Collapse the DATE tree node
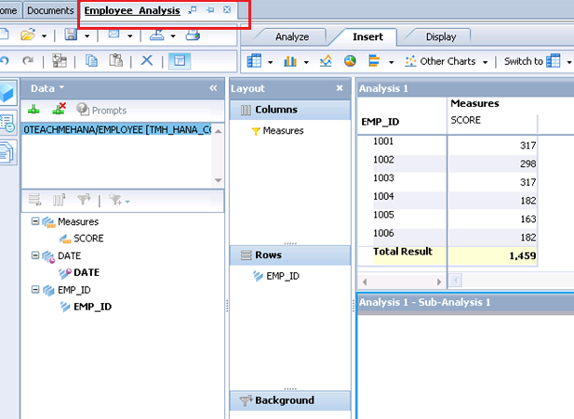The image size is (574, 419). pos(35,256)
